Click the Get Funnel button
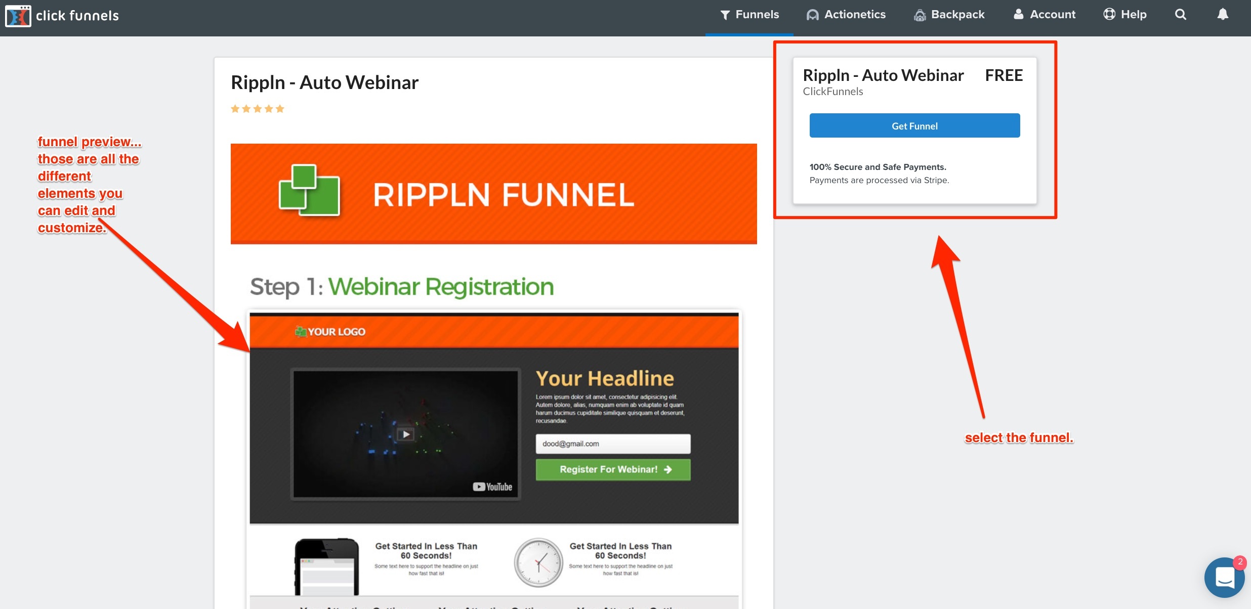The height and width of the screenshot is (609, 1251). (914, 125)
